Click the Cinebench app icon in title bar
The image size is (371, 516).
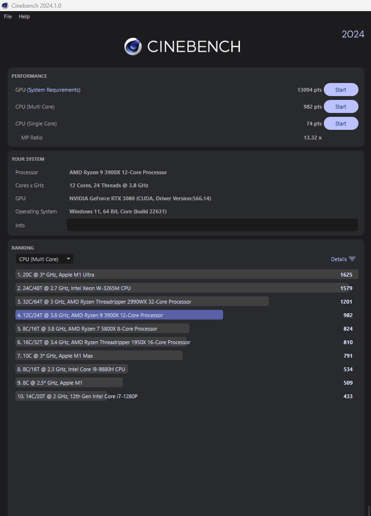(x=5, y=6)
